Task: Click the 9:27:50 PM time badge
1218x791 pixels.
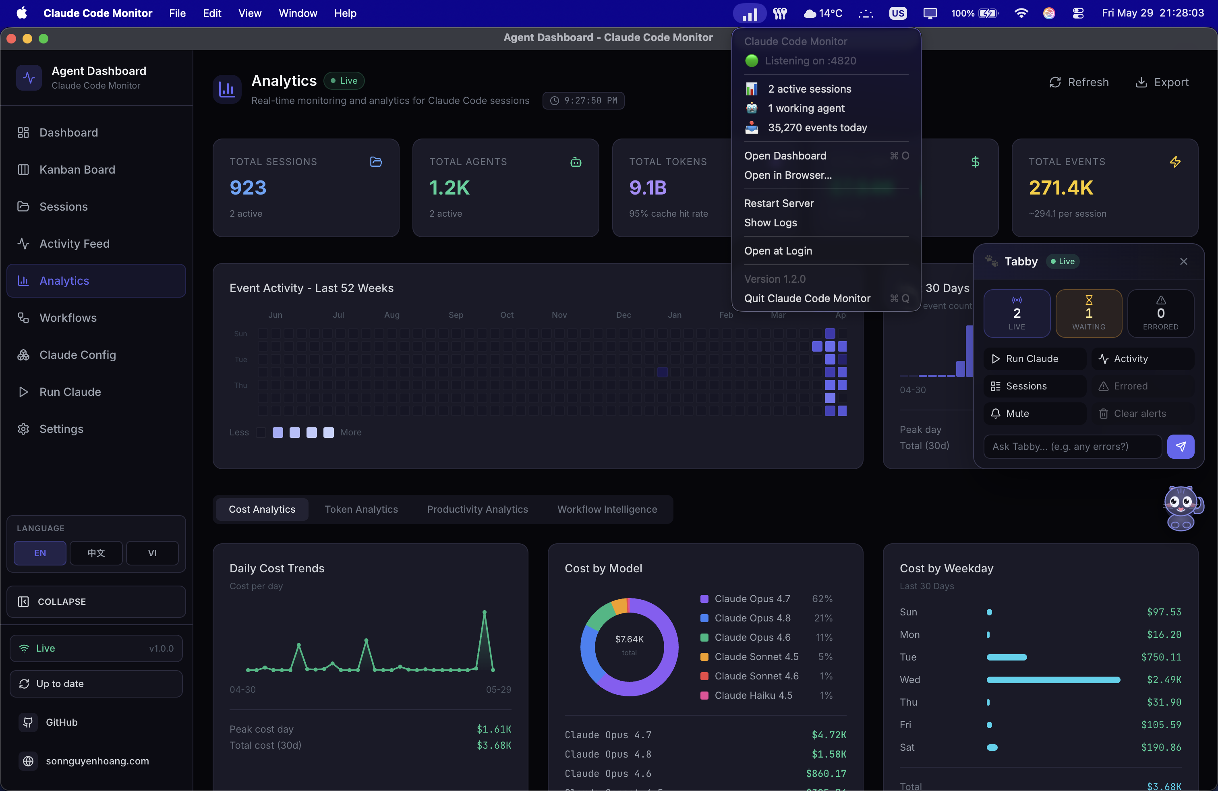Action: (x=583, y=100)
